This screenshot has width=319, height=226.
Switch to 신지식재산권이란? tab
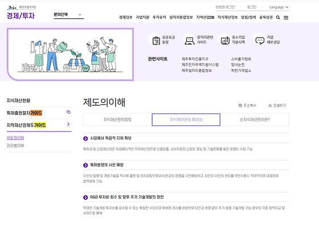point(255,120)
